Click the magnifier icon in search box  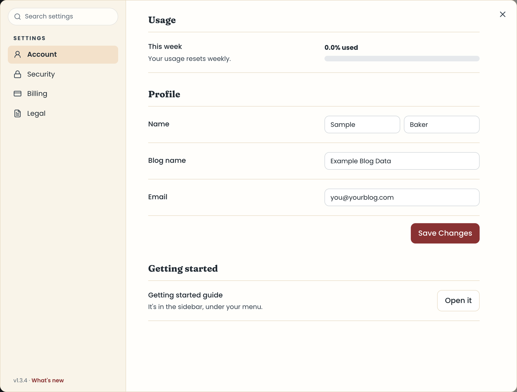pos(18,17)
